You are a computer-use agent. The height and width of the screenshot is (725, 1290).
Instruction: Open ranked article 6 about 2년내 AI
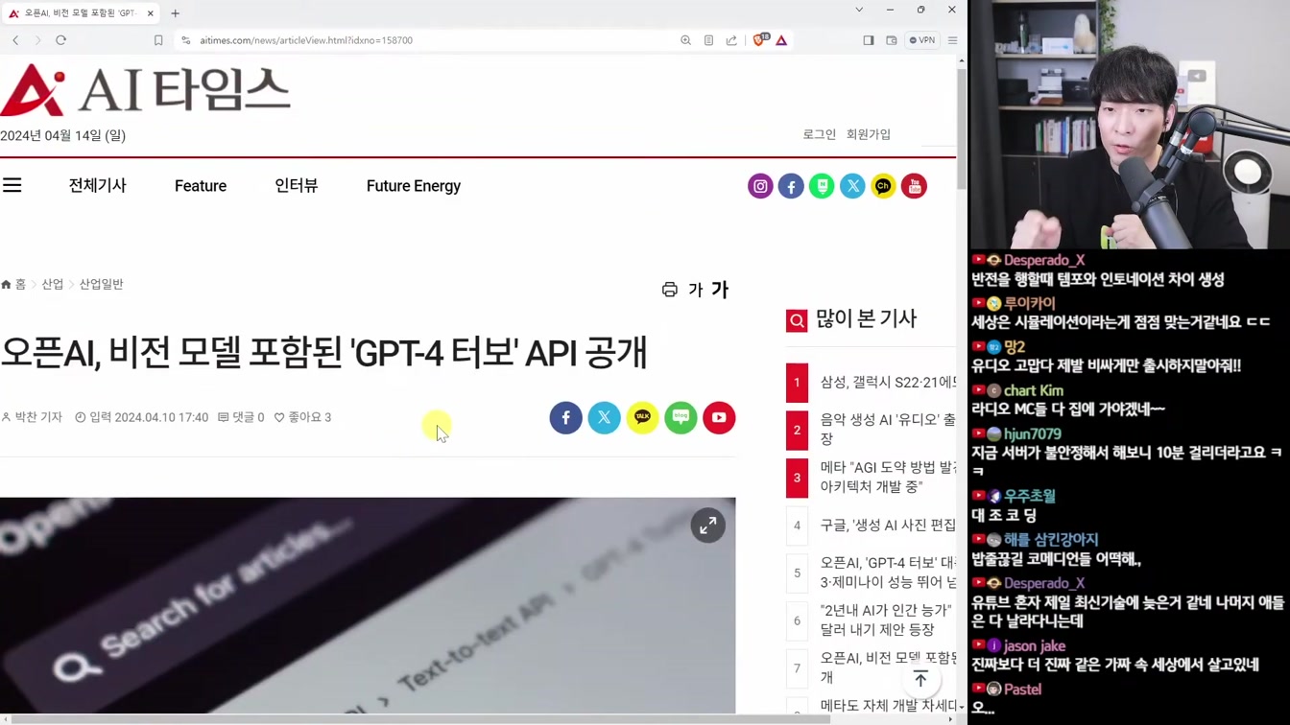click(x=888, y=620)
